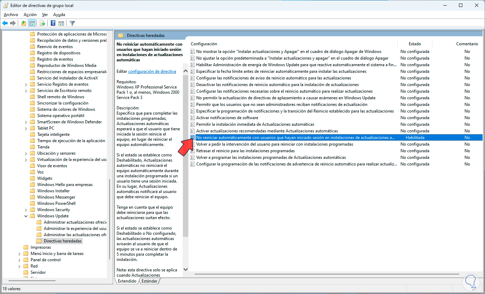Collapse the Windows Update tree node
The image size is (485, 294).
[x=26, y=216]
